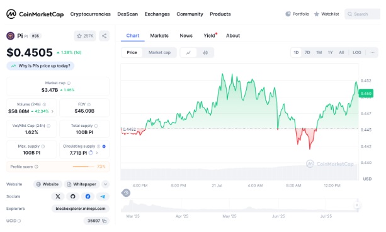The image size is (386, 232).
Task: Open the Telegram social link
Action: click(103, 196)
